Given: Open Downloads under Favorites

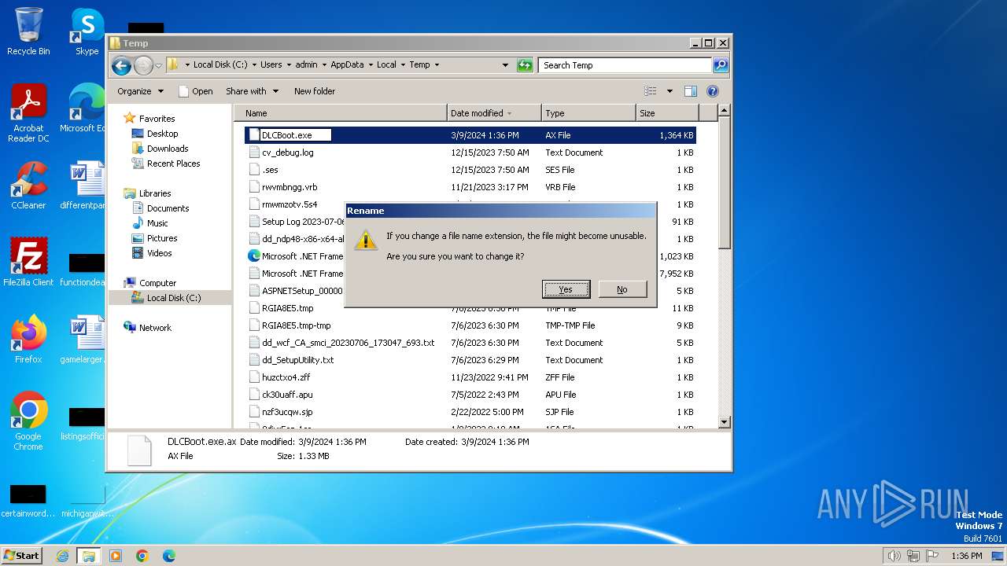Looking at the screenshot, I should point(168,149).
